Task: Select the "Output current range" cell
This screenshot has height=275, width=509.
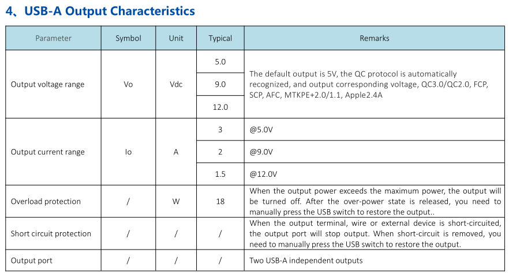Action: tap(53, 152)
